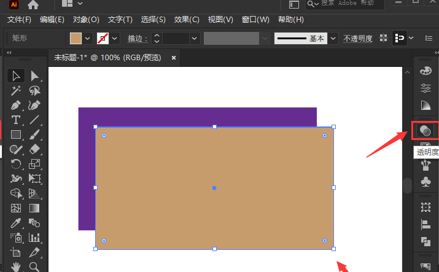The image size is (439, 272).
Task: Open the 对象(O) menu
Action: tap(85, 20)
